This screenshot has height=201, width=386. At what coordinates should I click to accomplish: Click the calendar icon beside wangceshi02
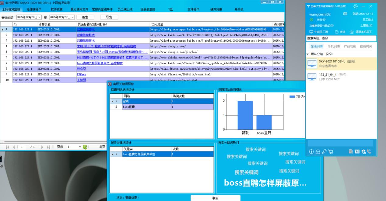[x=345, y=14]
